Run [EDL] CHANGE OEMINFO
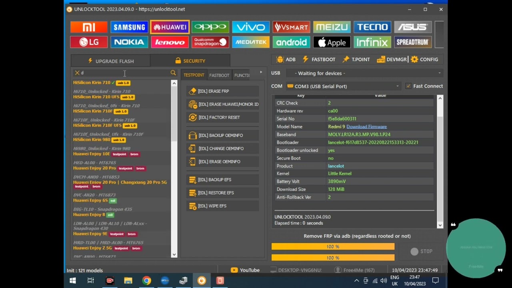The width and height of the screenshot is (512, 288). point(222,149)
